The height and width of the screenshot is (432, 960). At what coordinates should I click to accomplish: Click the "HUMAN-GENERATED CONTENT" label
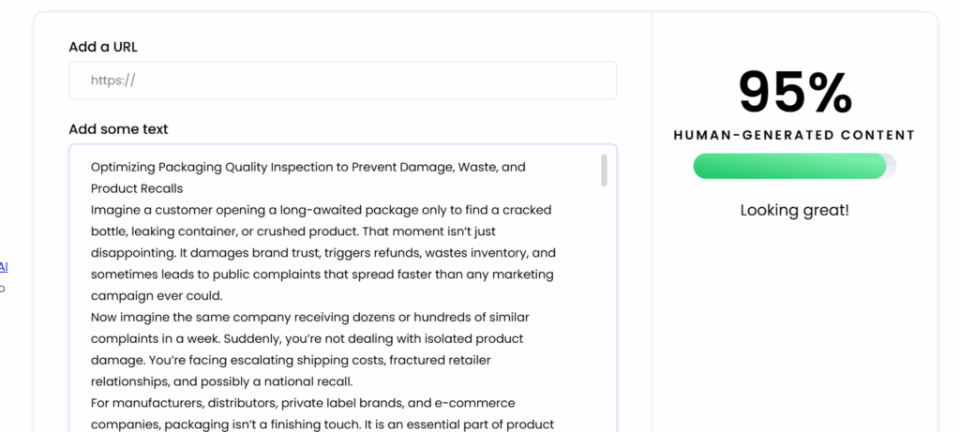coord(794,136)
